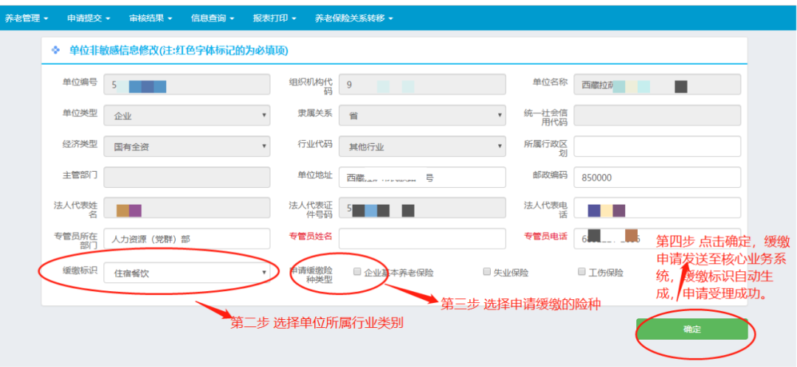Open the 报表打印 menu
The image size is (797, 367).
(x=275, y=17)
